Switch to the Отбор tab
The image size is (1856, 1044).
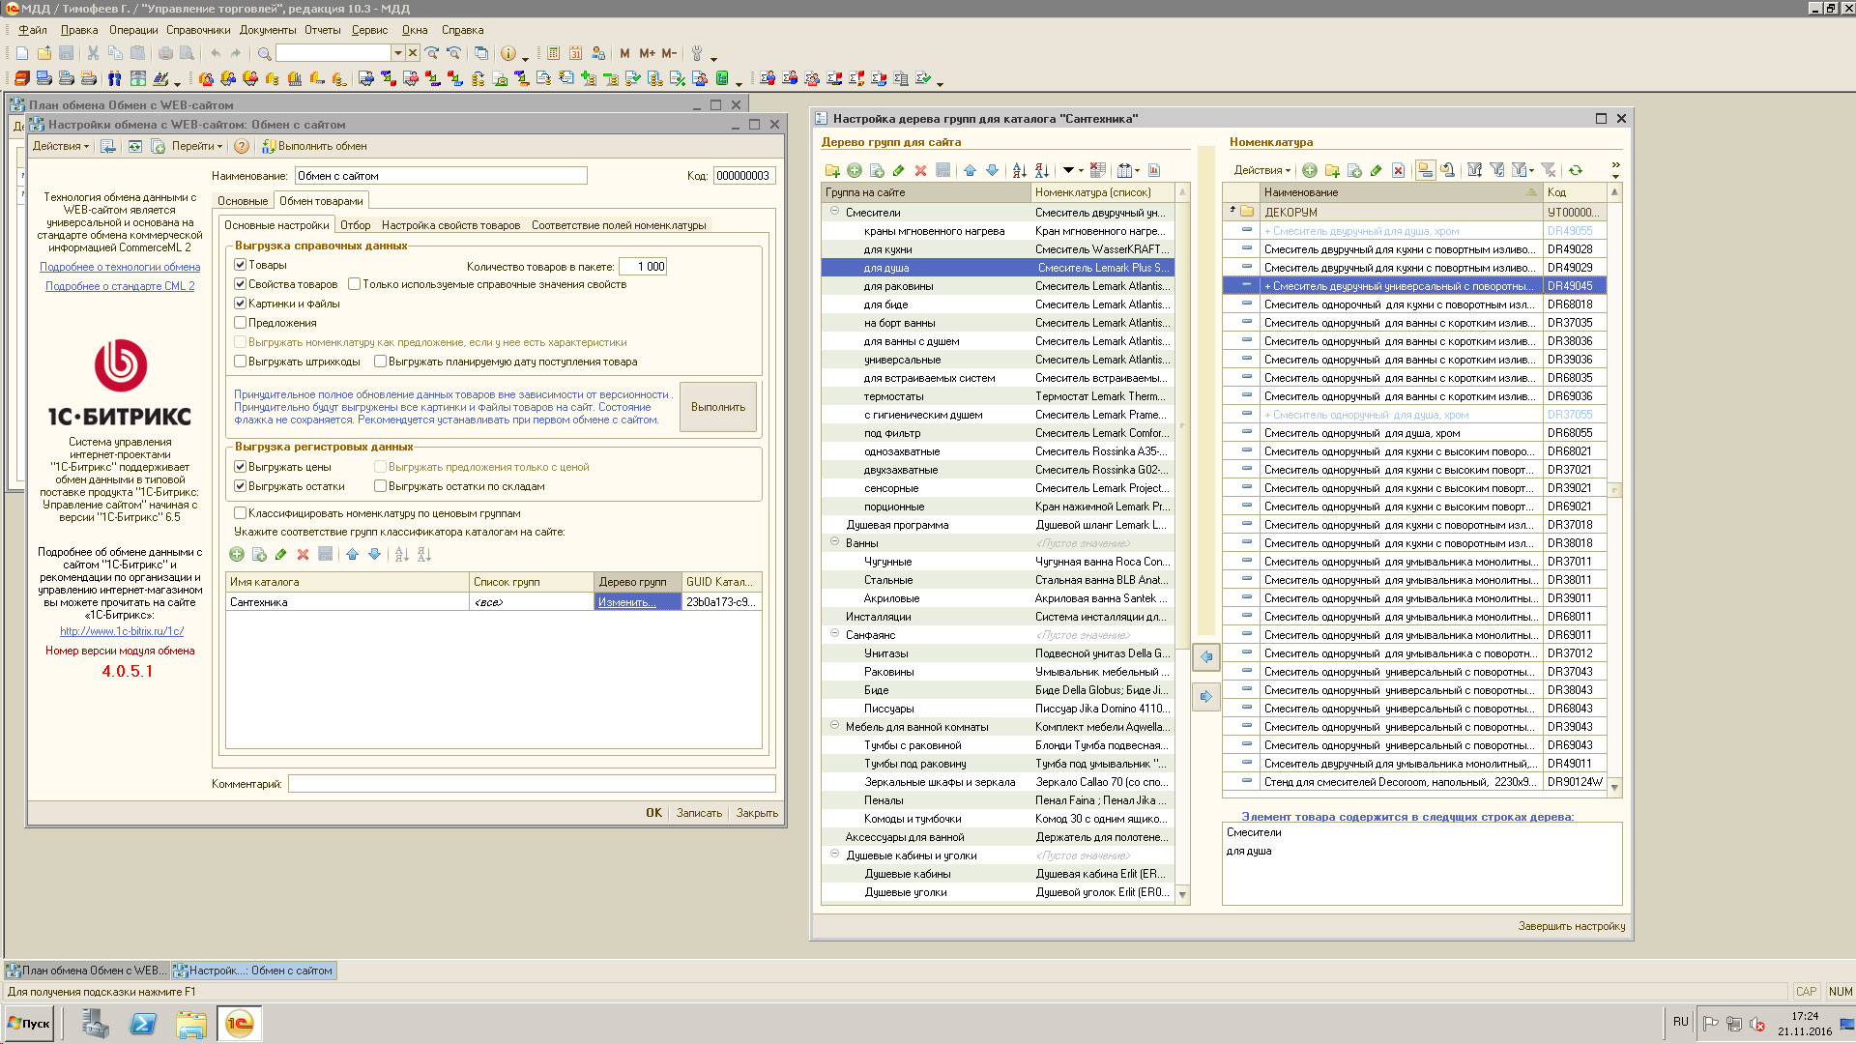point(355,225)
